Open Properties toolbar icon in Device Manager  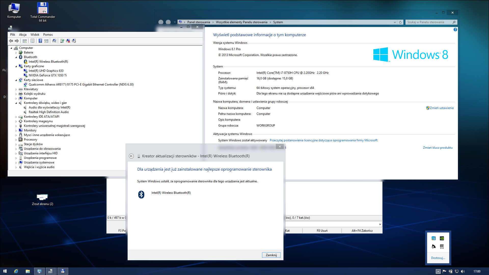(32, 41)
